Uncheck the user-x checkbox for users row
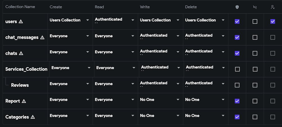This screenshot has width=282, height=127. click(x=273, y=21)
